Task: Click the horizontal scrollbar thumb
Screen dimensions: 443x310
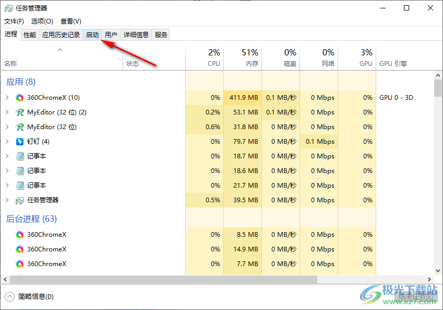Action: pyautogui.click(x=164, y=280)
